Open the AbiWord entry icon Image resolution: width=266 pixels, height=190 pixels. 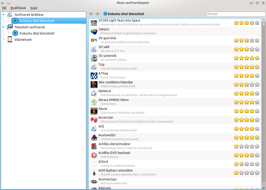[x=94, y=93]
